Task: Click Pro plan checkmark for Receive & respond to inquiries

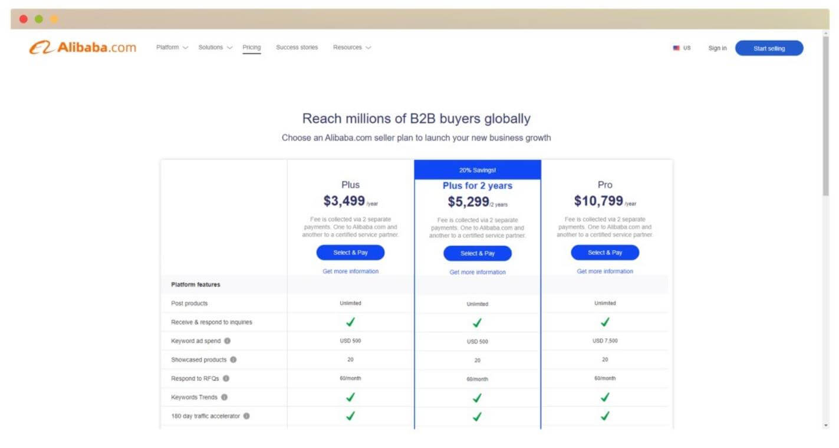Action: point(605,322)
